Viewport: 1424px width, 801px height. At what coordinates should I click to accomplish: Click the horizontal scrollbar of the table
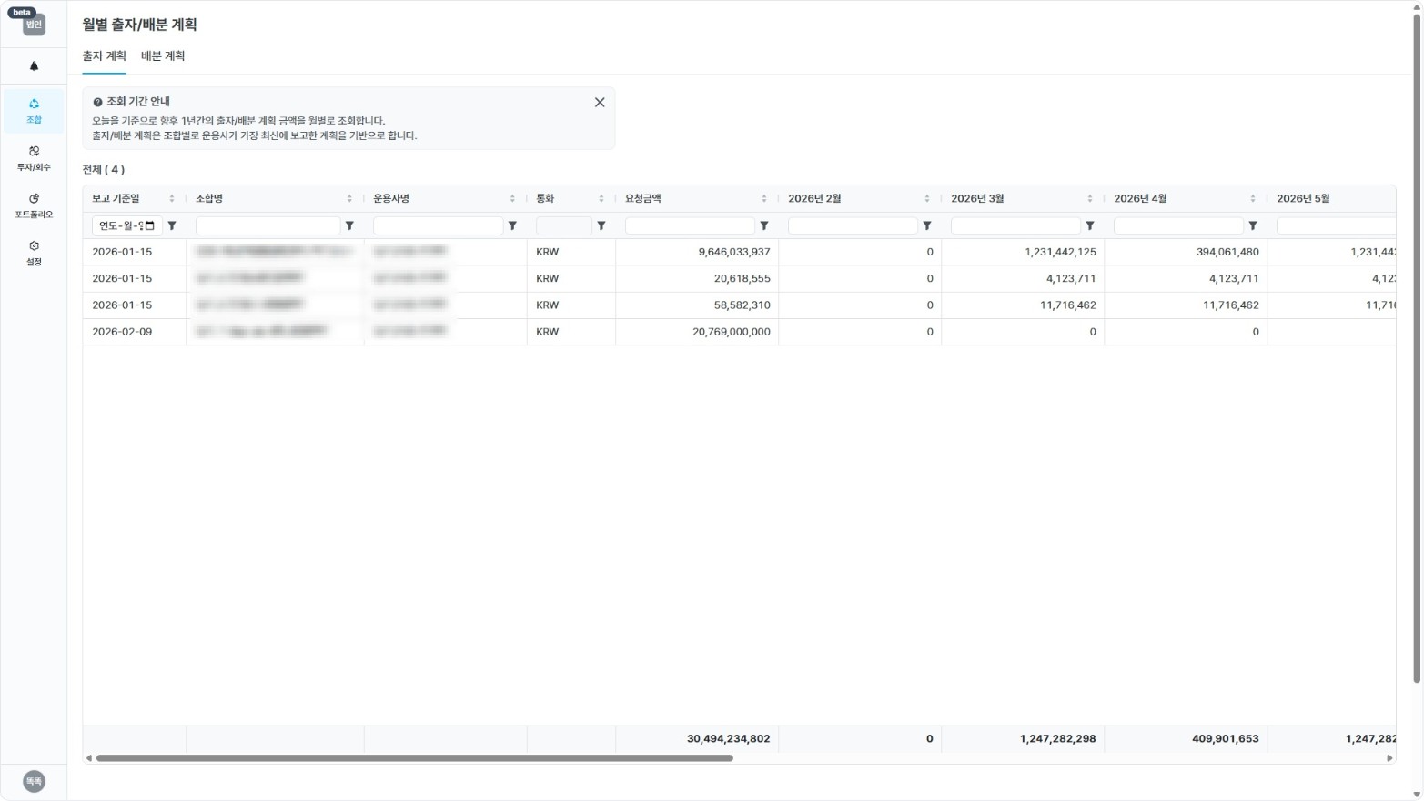(x=414, y=758)
